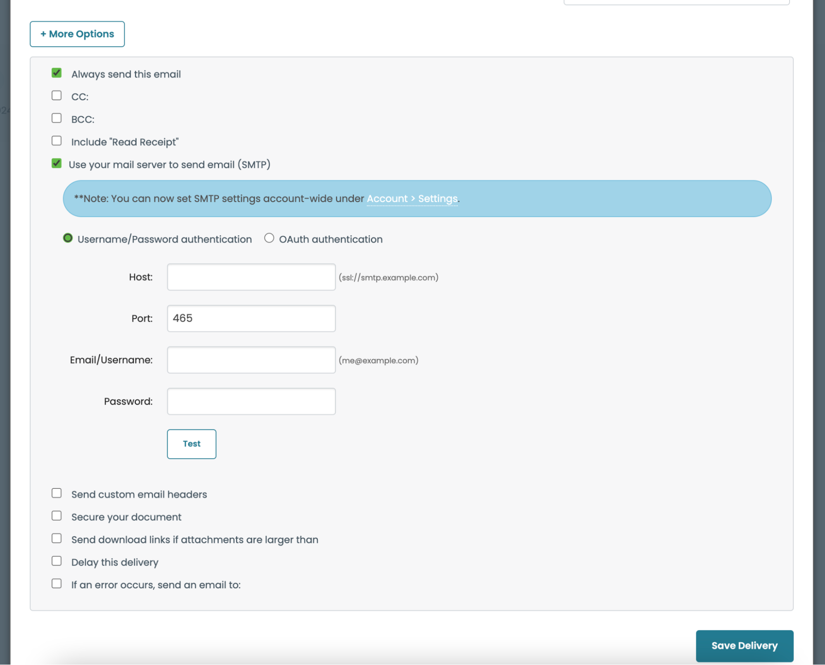This screenshot has height=665, width=825.
Task: Enable the CC checkbox
Action: pyautogui.click(x=57, y=96)
